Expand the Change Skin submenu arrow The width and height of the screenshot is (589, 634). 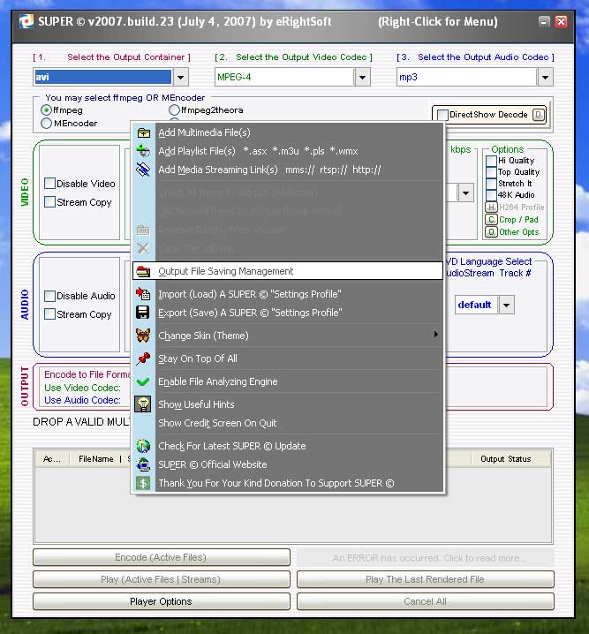(x=435, y=335)
